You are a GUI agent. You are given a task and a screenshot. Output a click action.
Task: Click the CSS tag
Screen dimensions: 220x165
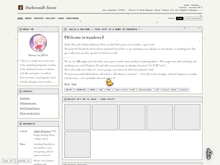coord(101,90)
